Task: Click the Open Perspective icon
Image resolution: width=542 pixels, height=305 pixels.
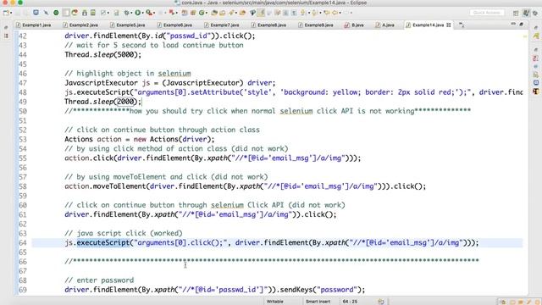Action: [x=516, y=13]
